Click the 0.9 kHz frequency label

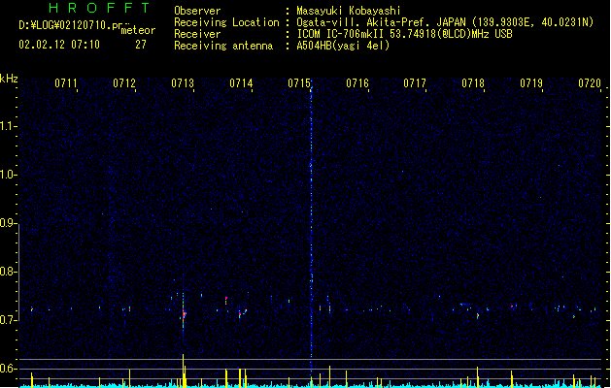coord(8,223)
